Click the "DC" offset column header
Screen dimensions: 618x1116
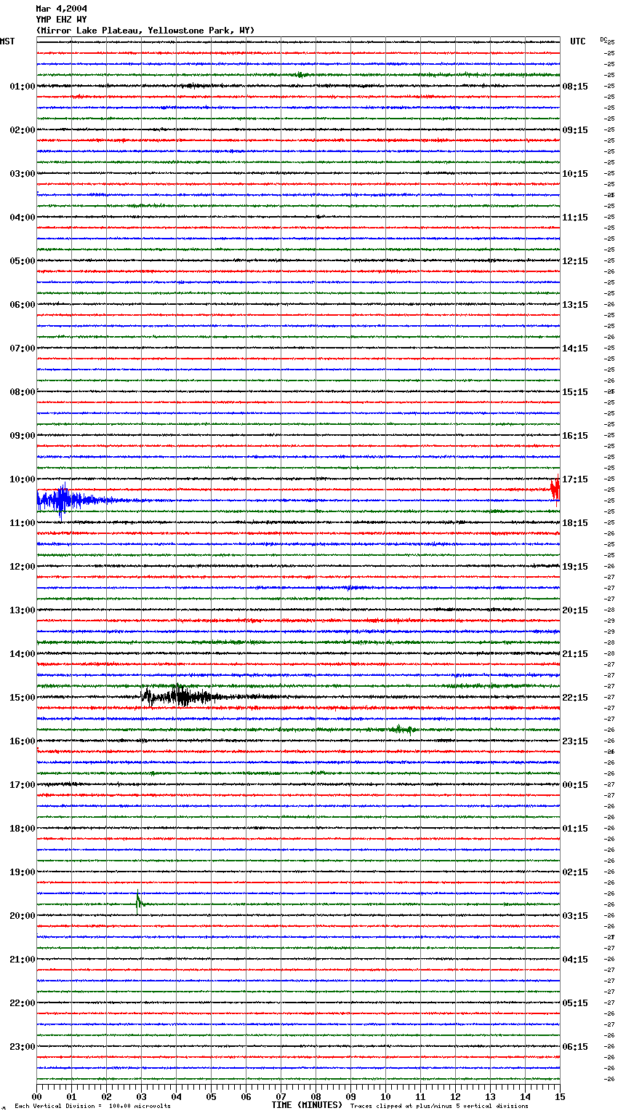point(603,39)
